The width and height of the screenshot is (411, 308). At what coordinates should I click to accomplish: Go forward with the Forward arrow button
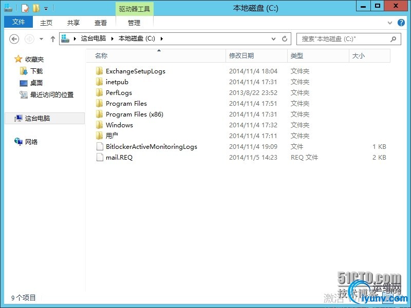29,39
